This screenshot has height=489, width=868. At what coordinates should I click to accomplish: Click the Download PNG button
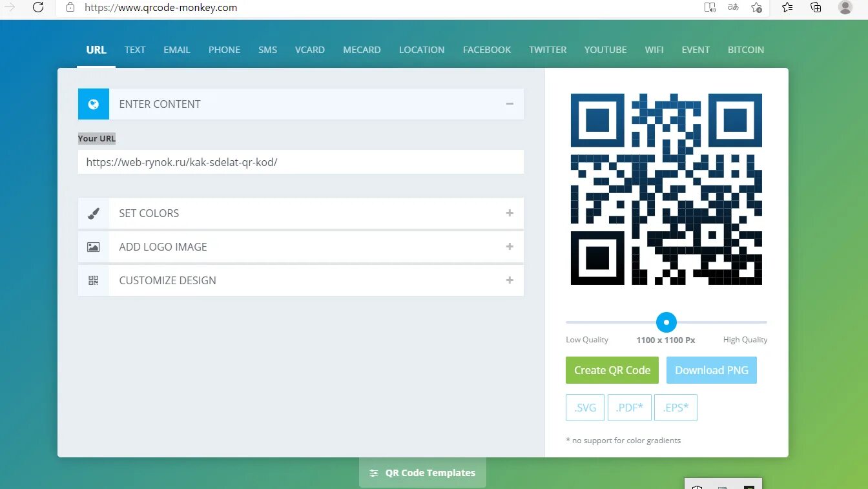[x=712, y=370]
